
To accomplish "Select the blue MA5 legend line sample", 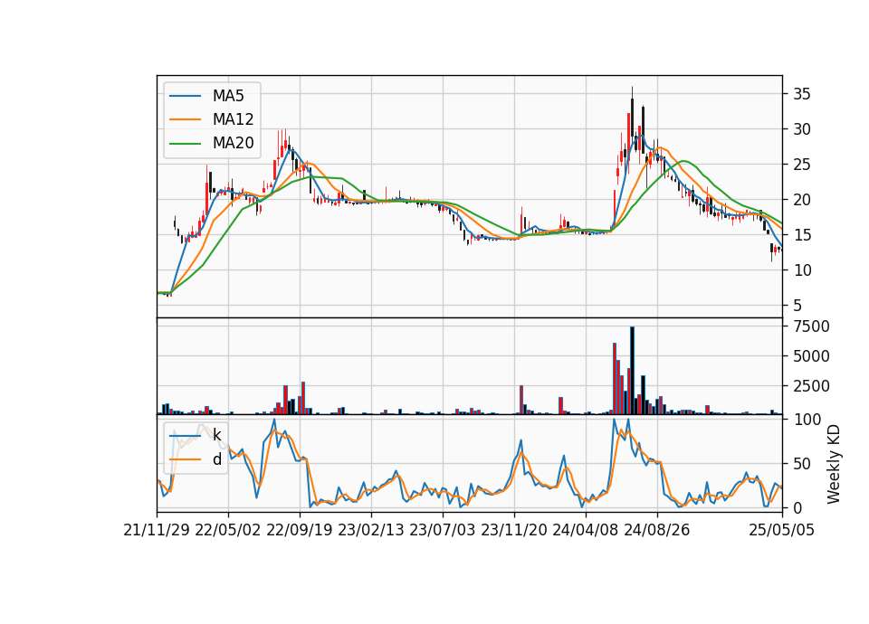I will click(185, 96).
